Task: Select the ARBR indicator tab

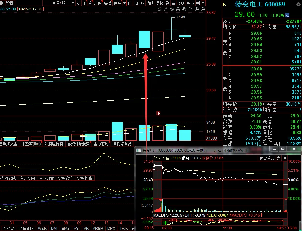Action: coord(98,229)
